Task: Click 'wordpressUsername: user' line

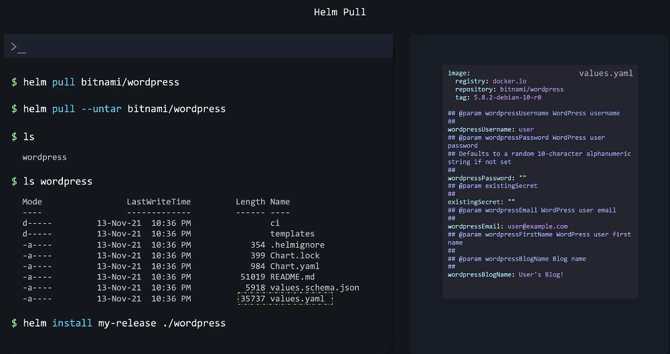Action: coord(491,129)
